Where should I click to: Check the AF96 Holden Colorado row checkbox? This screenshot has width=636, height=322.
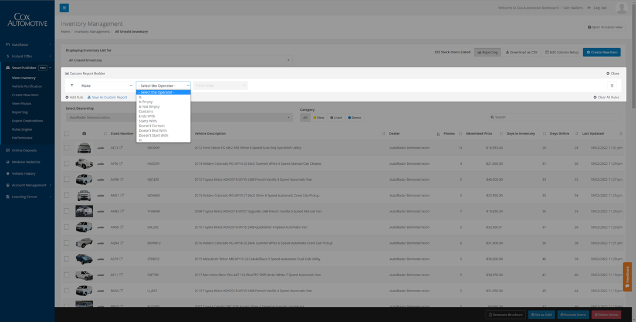click(66, 164)
